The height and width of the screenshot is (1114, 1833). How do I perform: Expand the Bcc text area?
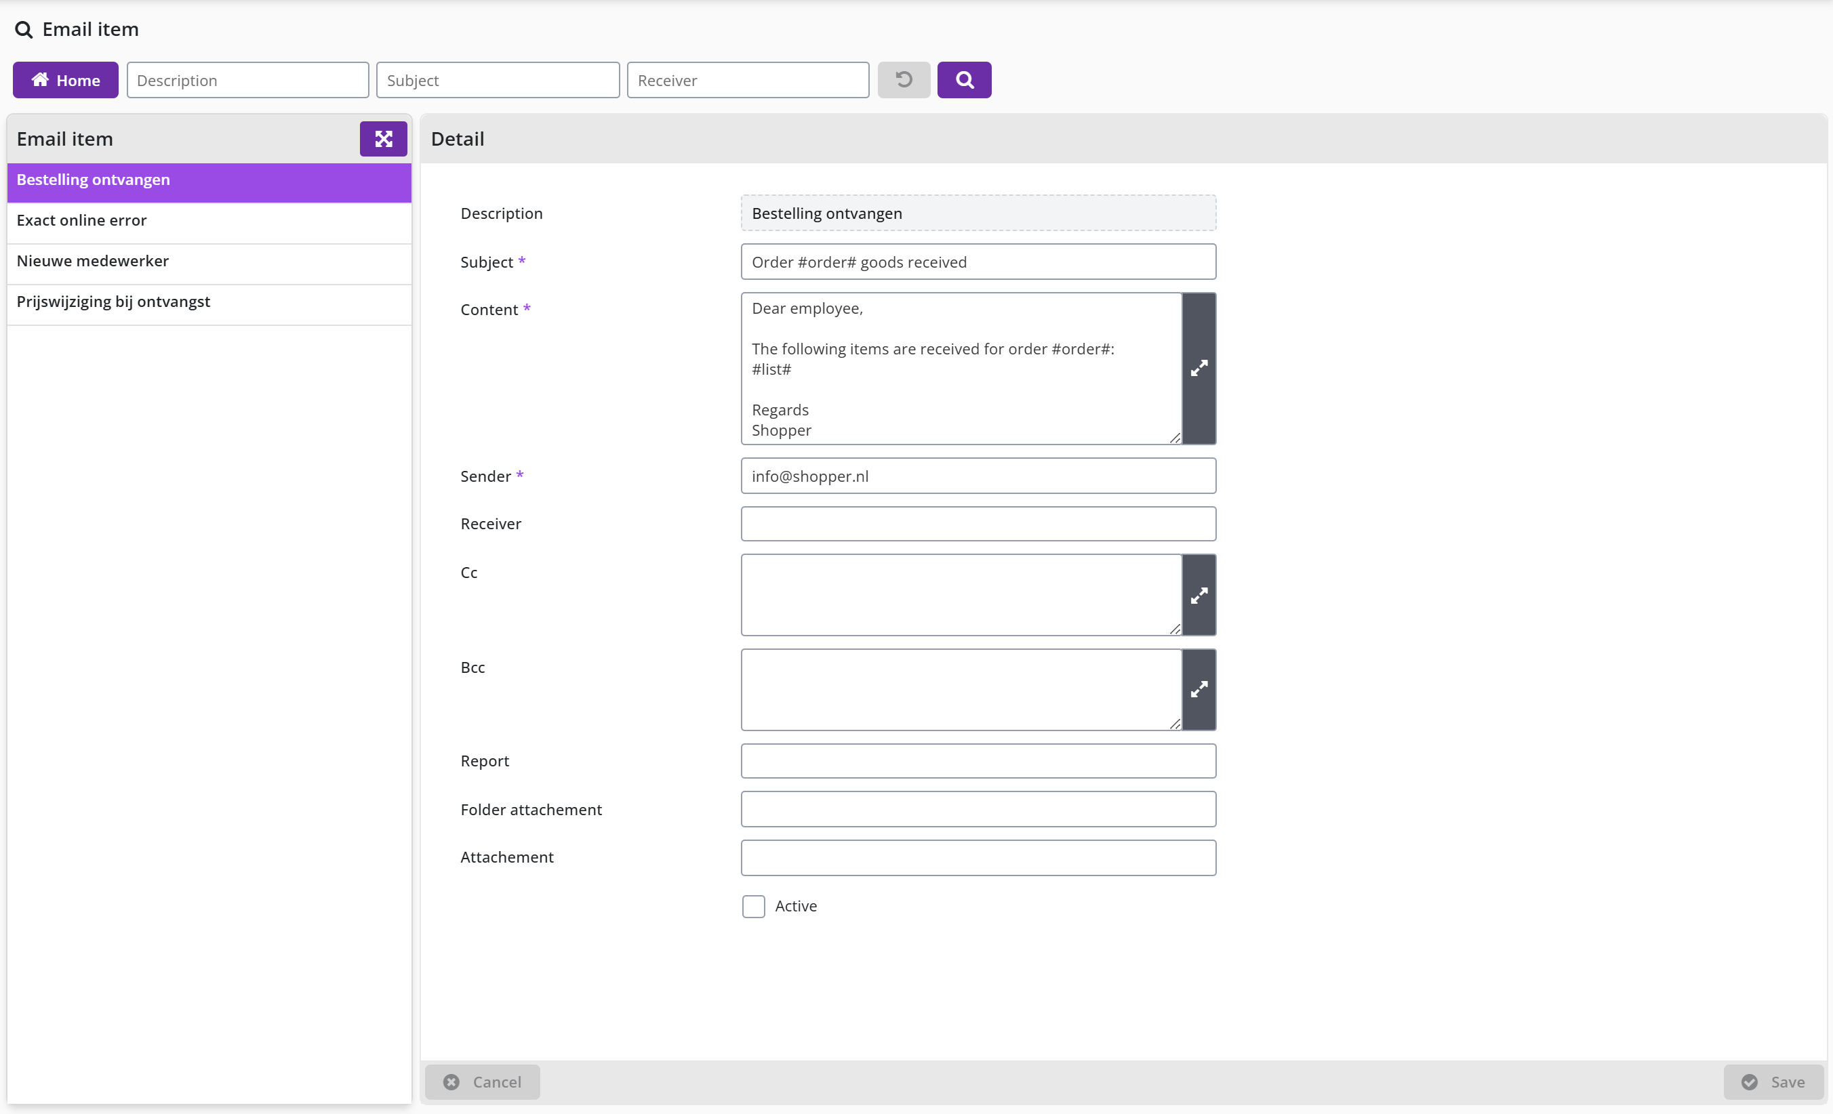point(1198,689)
